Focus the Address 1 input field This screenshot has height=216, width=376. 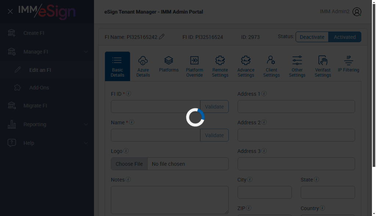tap(296, 107)
